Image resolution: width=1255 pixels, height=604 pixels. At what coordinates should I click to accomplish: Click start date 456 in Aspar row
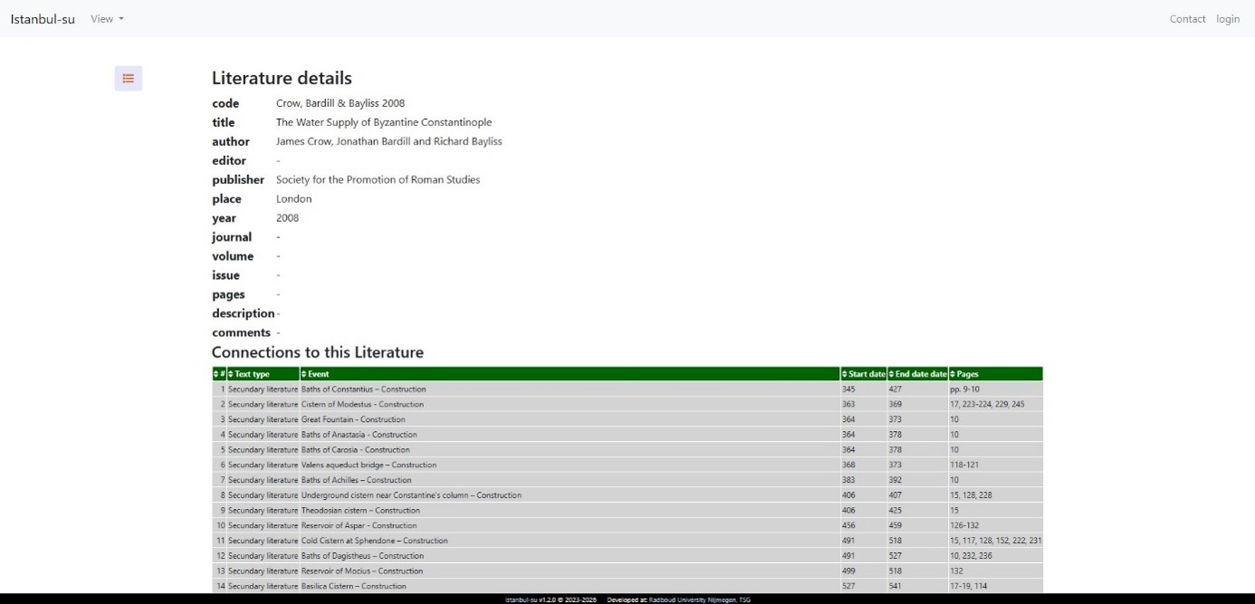click(848, 525)
